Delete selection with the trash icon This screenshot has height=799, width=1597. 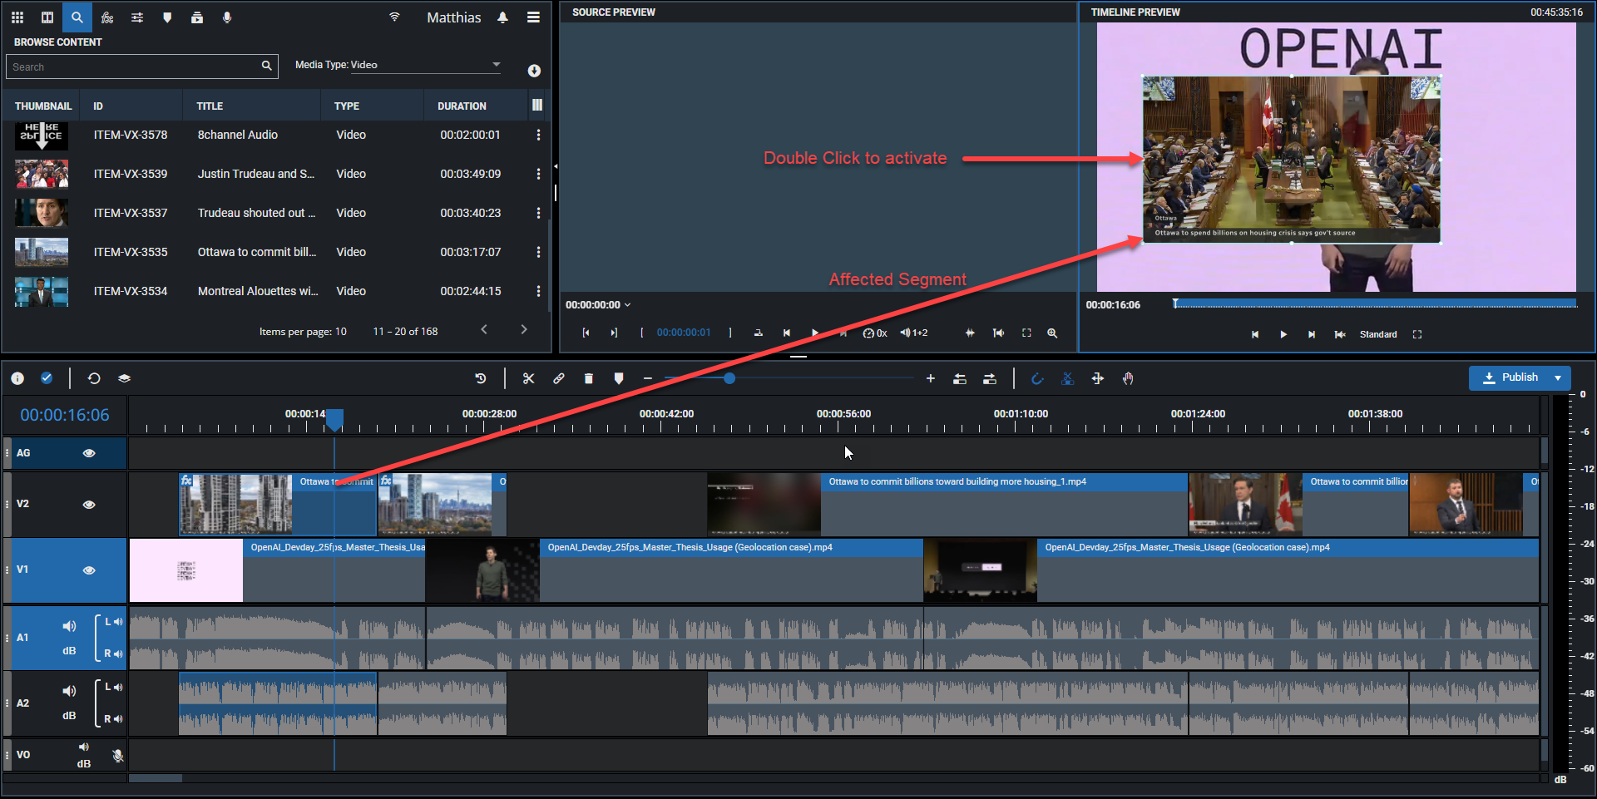pyautogui.click(x=589, y=378)
